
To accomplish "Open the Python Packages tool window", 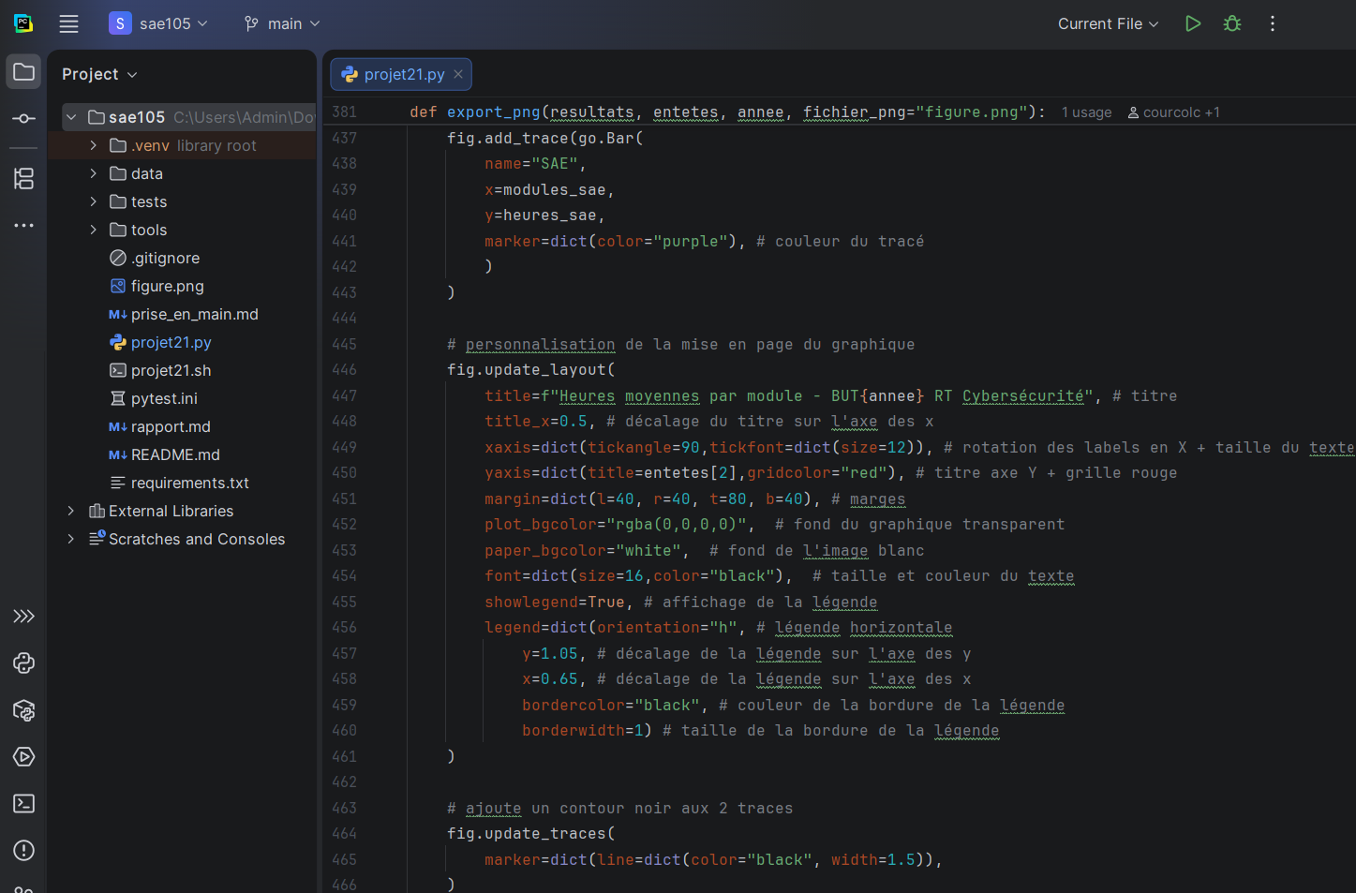I will (x=23, y=710).
